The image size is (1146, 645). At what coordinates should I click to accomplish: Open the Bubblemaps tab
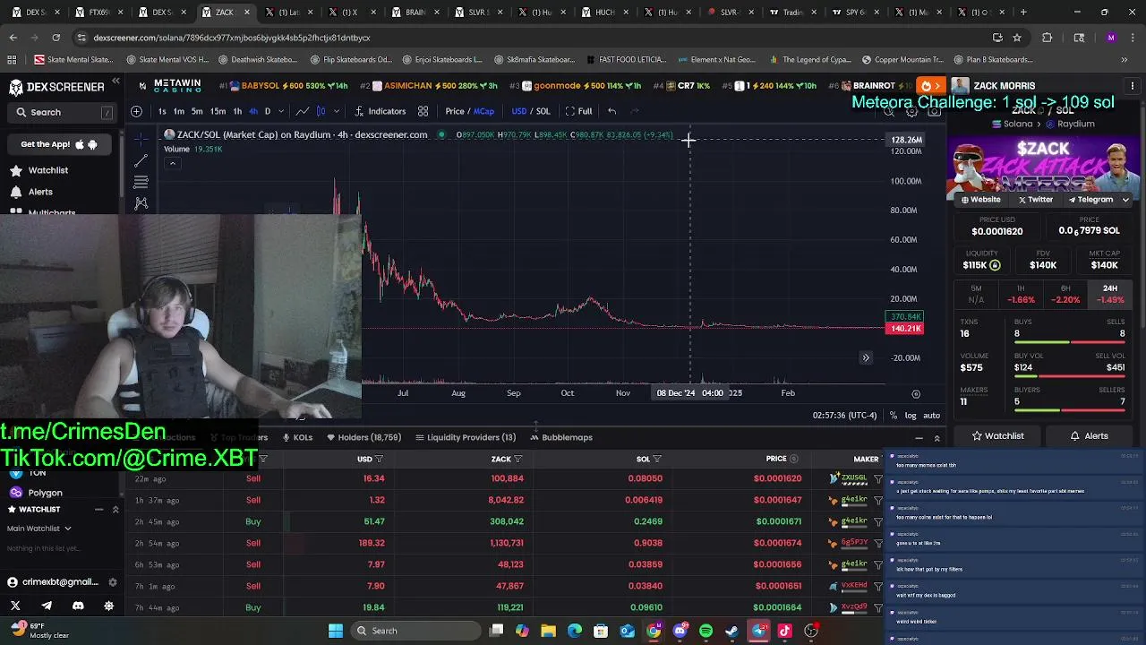561,437
